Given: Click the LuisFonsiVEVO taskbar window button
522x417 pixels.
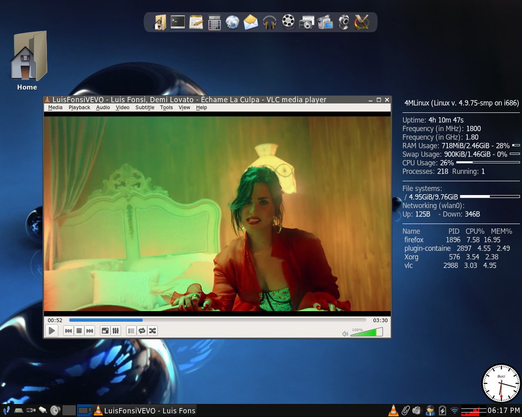Looking at the screenshot, I should point(145,410).
